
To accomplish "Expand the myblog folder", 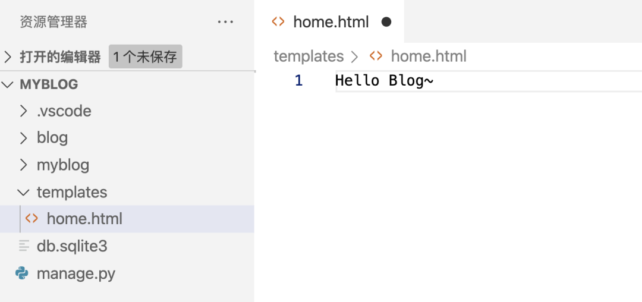I will pos(24,165).
